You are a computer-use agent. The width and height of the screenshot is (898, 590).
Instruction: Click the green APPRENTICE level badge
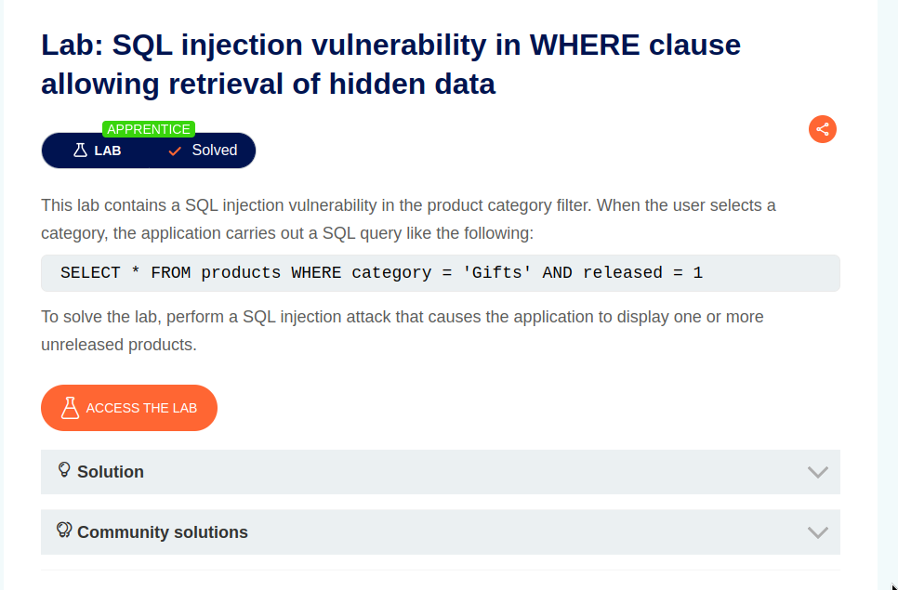coord(149,129)
